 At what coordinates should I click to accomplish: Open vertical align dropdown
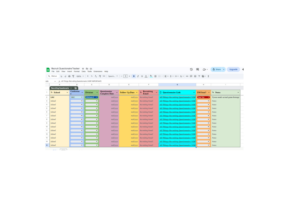171,76
